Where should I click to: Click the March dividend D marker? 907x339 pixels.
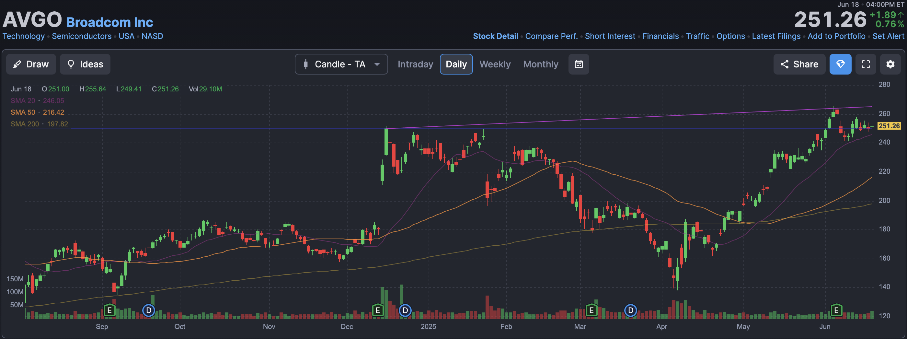click(631, 310)
